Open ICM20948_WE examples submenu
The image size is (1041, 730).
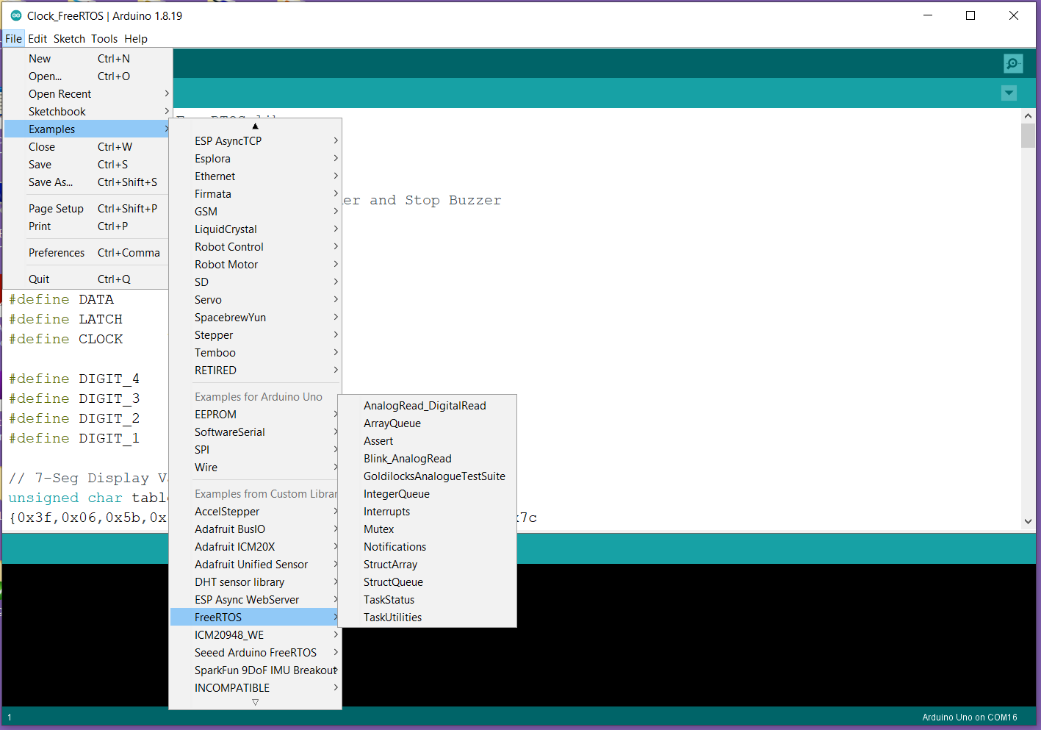click(256, 635)
